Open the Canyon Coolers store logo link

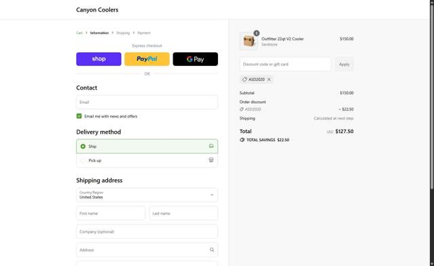97,9
